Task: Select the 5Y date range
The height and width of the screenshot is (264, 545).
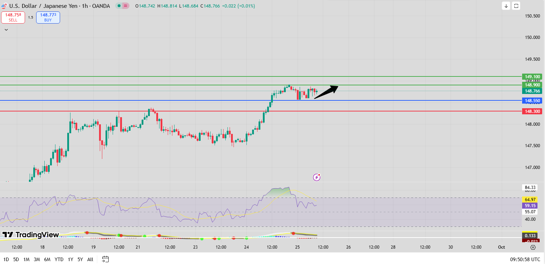Action: point(80,259)
